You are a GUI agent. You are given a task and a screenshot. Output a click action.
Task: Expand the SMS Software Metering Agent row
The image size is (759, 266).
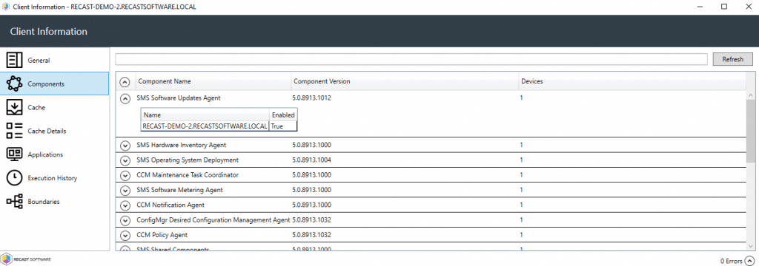point(125,190)
